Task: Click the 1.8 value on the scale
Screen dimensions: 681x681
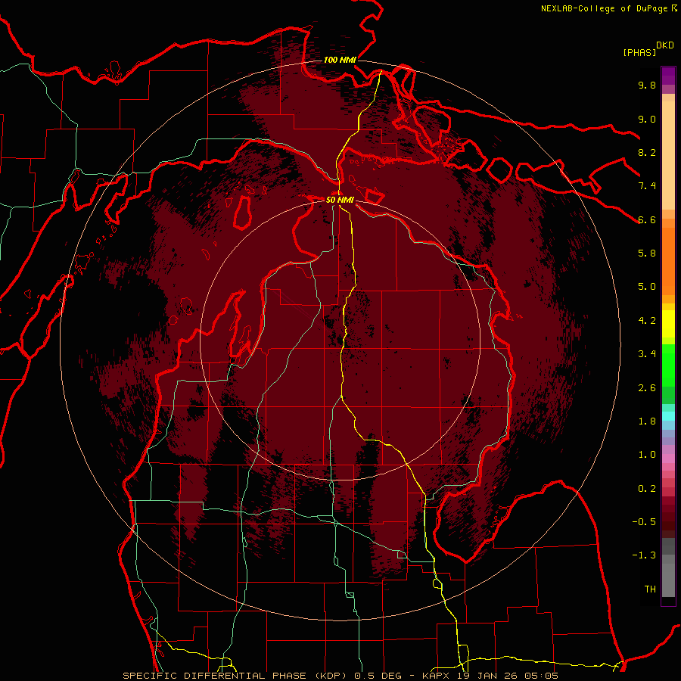Action: (x=647, y=421)
